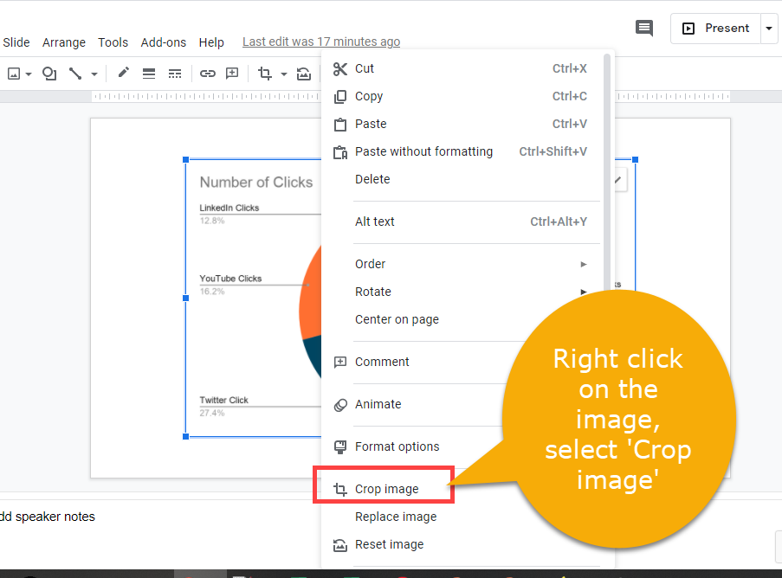Viewport: 782px width, 578px height.
Task: Expand the Order submenu
Action: point(462,264)
